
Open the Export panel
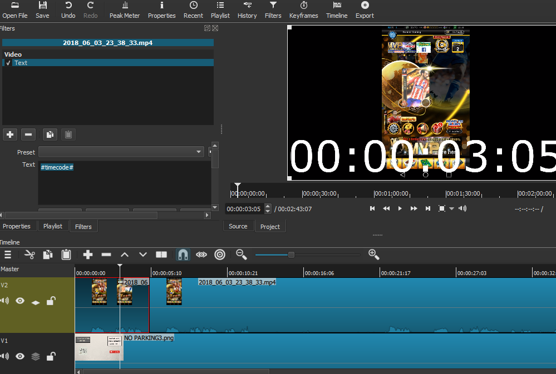(x=365, y=10)
